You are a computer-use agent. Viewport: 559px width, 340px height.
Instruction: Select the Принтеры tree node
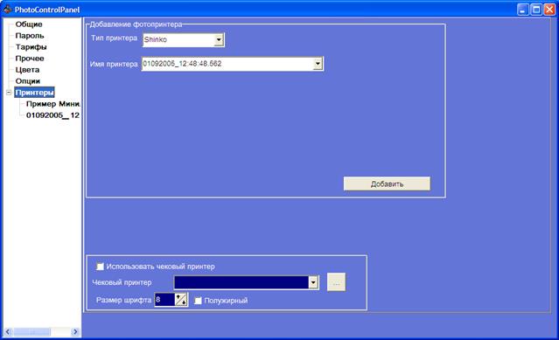[35, 93]
